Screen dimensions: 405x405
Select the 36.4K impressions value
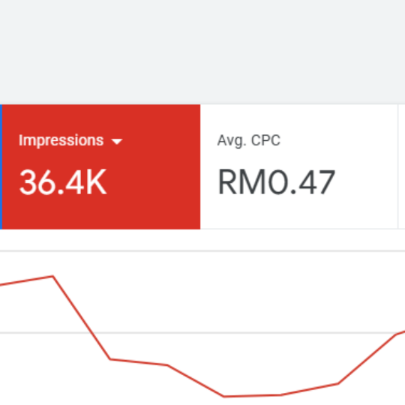pos(63,181)
